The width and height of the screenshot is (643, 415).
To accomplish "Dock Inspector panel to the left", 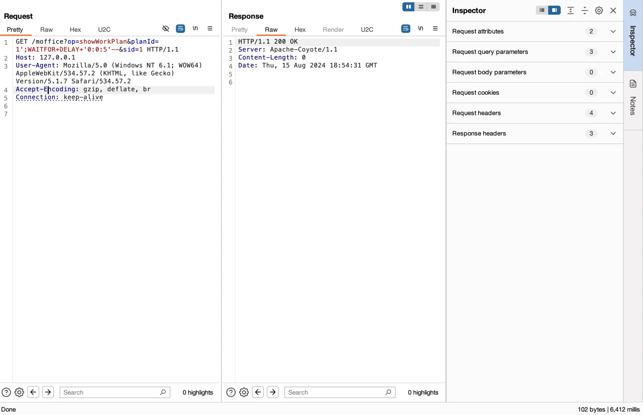I will click(x=542, y=10).
